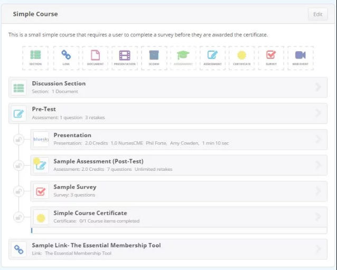Expand the Discussion Section row chevron
The height and width of the screenshot is (270, 337).
318,88
